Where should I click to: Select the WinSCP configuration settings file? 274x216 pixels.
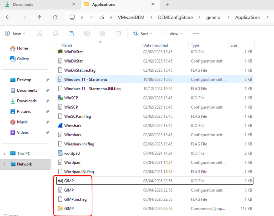point(155,107)
